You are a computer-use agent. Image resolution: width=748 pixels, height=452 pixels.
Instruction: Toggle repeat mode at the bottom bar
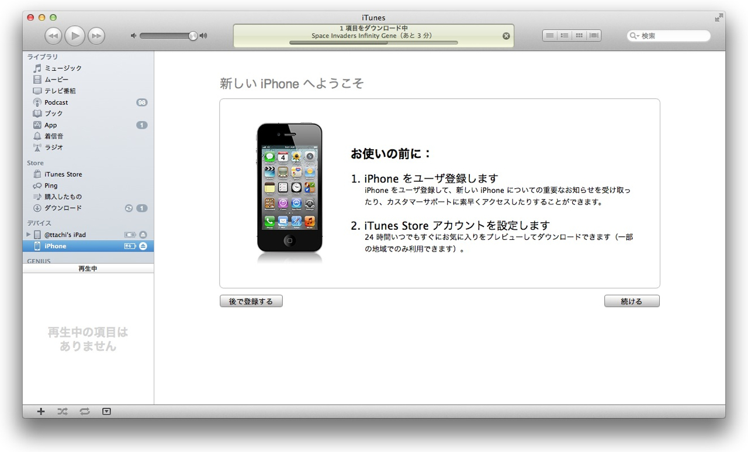coord(85,412)
